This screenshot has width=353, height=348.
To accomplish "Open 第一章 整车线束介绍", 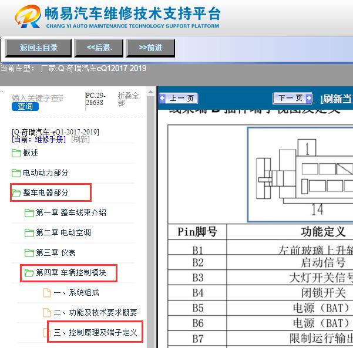I will 71,213.
